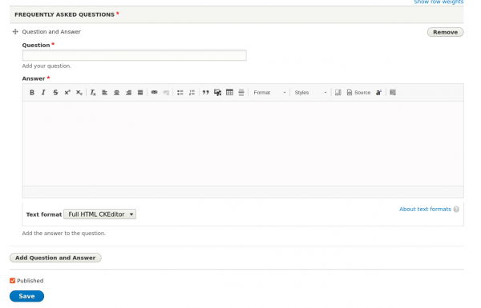This screenshot has width=481, height=308.
Task: Insert an image into the answer
Action: 217,93
